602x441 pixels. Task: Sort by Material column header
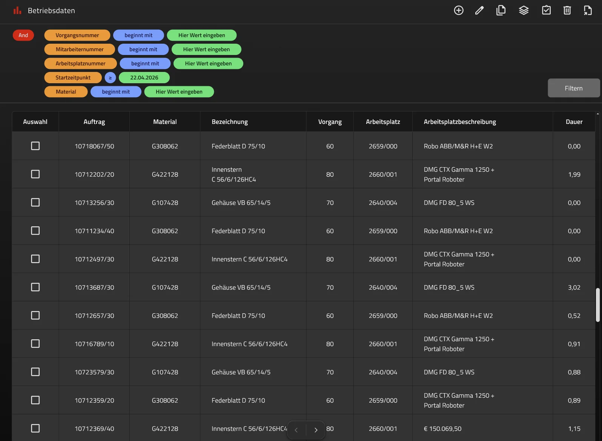point(165,122)
